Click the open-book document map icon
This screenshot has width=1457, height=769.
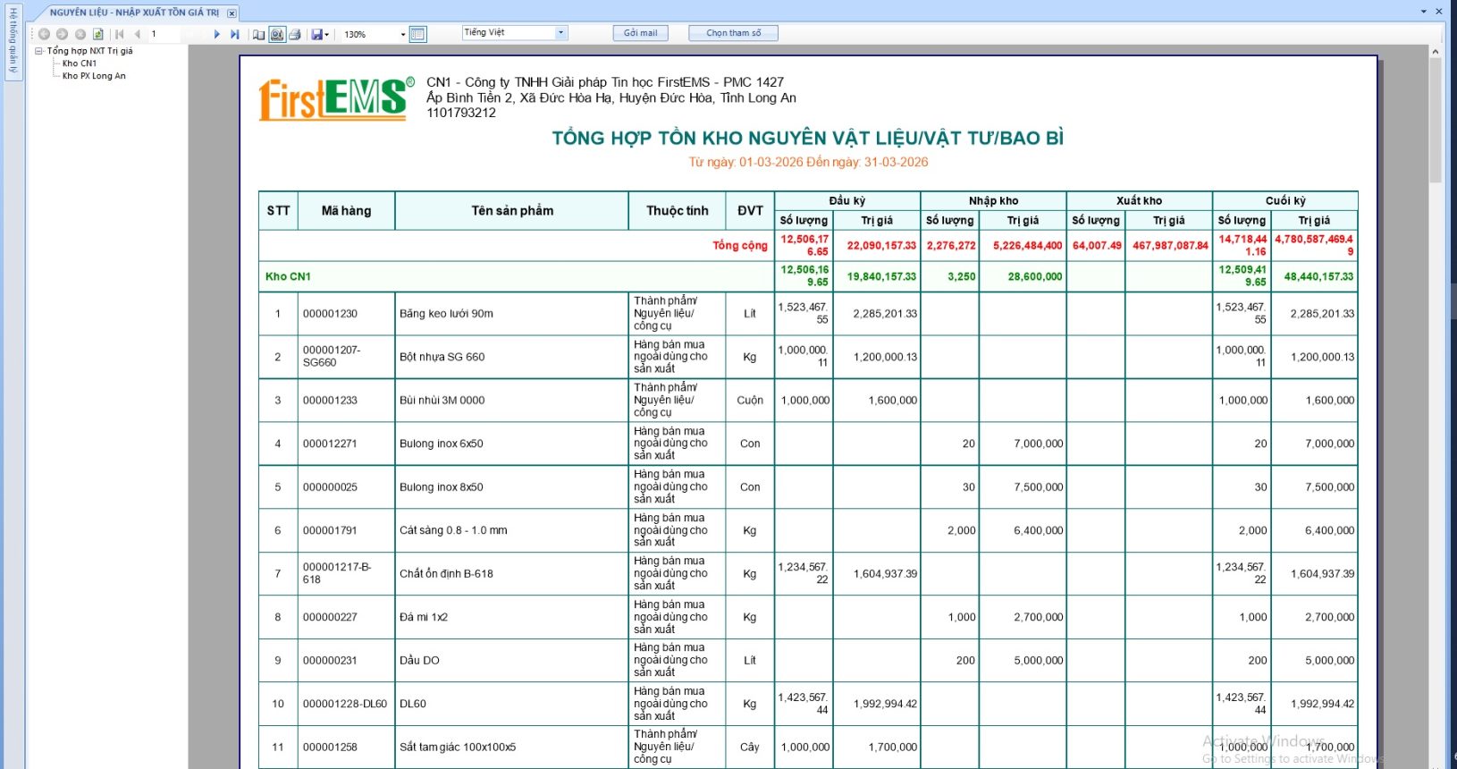(258, 34)
